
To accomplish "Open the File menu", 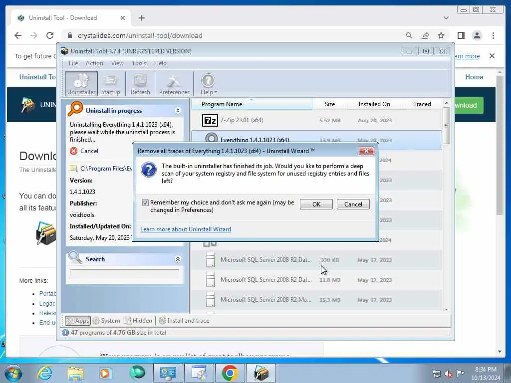I will pos(73,63).
